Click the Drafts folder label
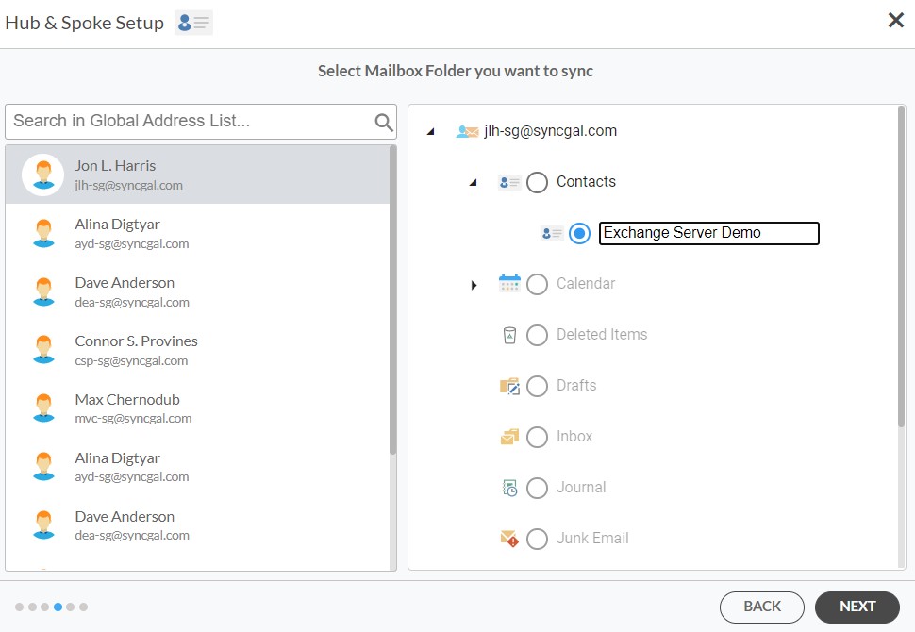Viewport: 915px width, 632px height. click(576, 385)
